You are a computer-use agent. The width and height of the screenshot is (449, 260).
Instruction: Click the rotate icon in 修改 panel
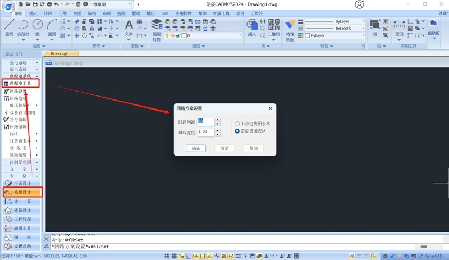coord(84,35)
